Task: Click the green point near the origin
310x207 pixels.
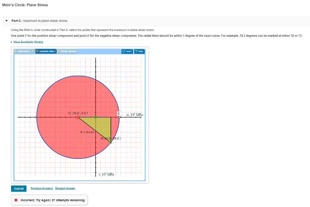Action: pos(96,117)
